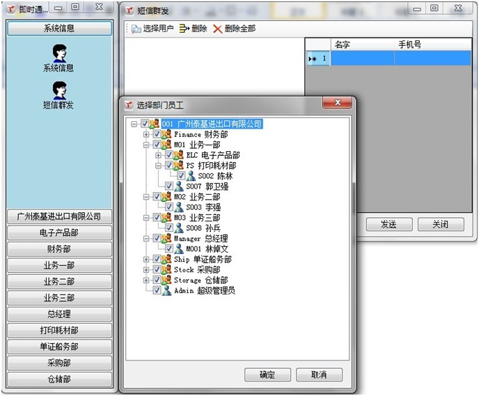Open the 采购部 sidebar group
Screen dimensions: 479x396
pyautogui.click(x=58, y=363)
